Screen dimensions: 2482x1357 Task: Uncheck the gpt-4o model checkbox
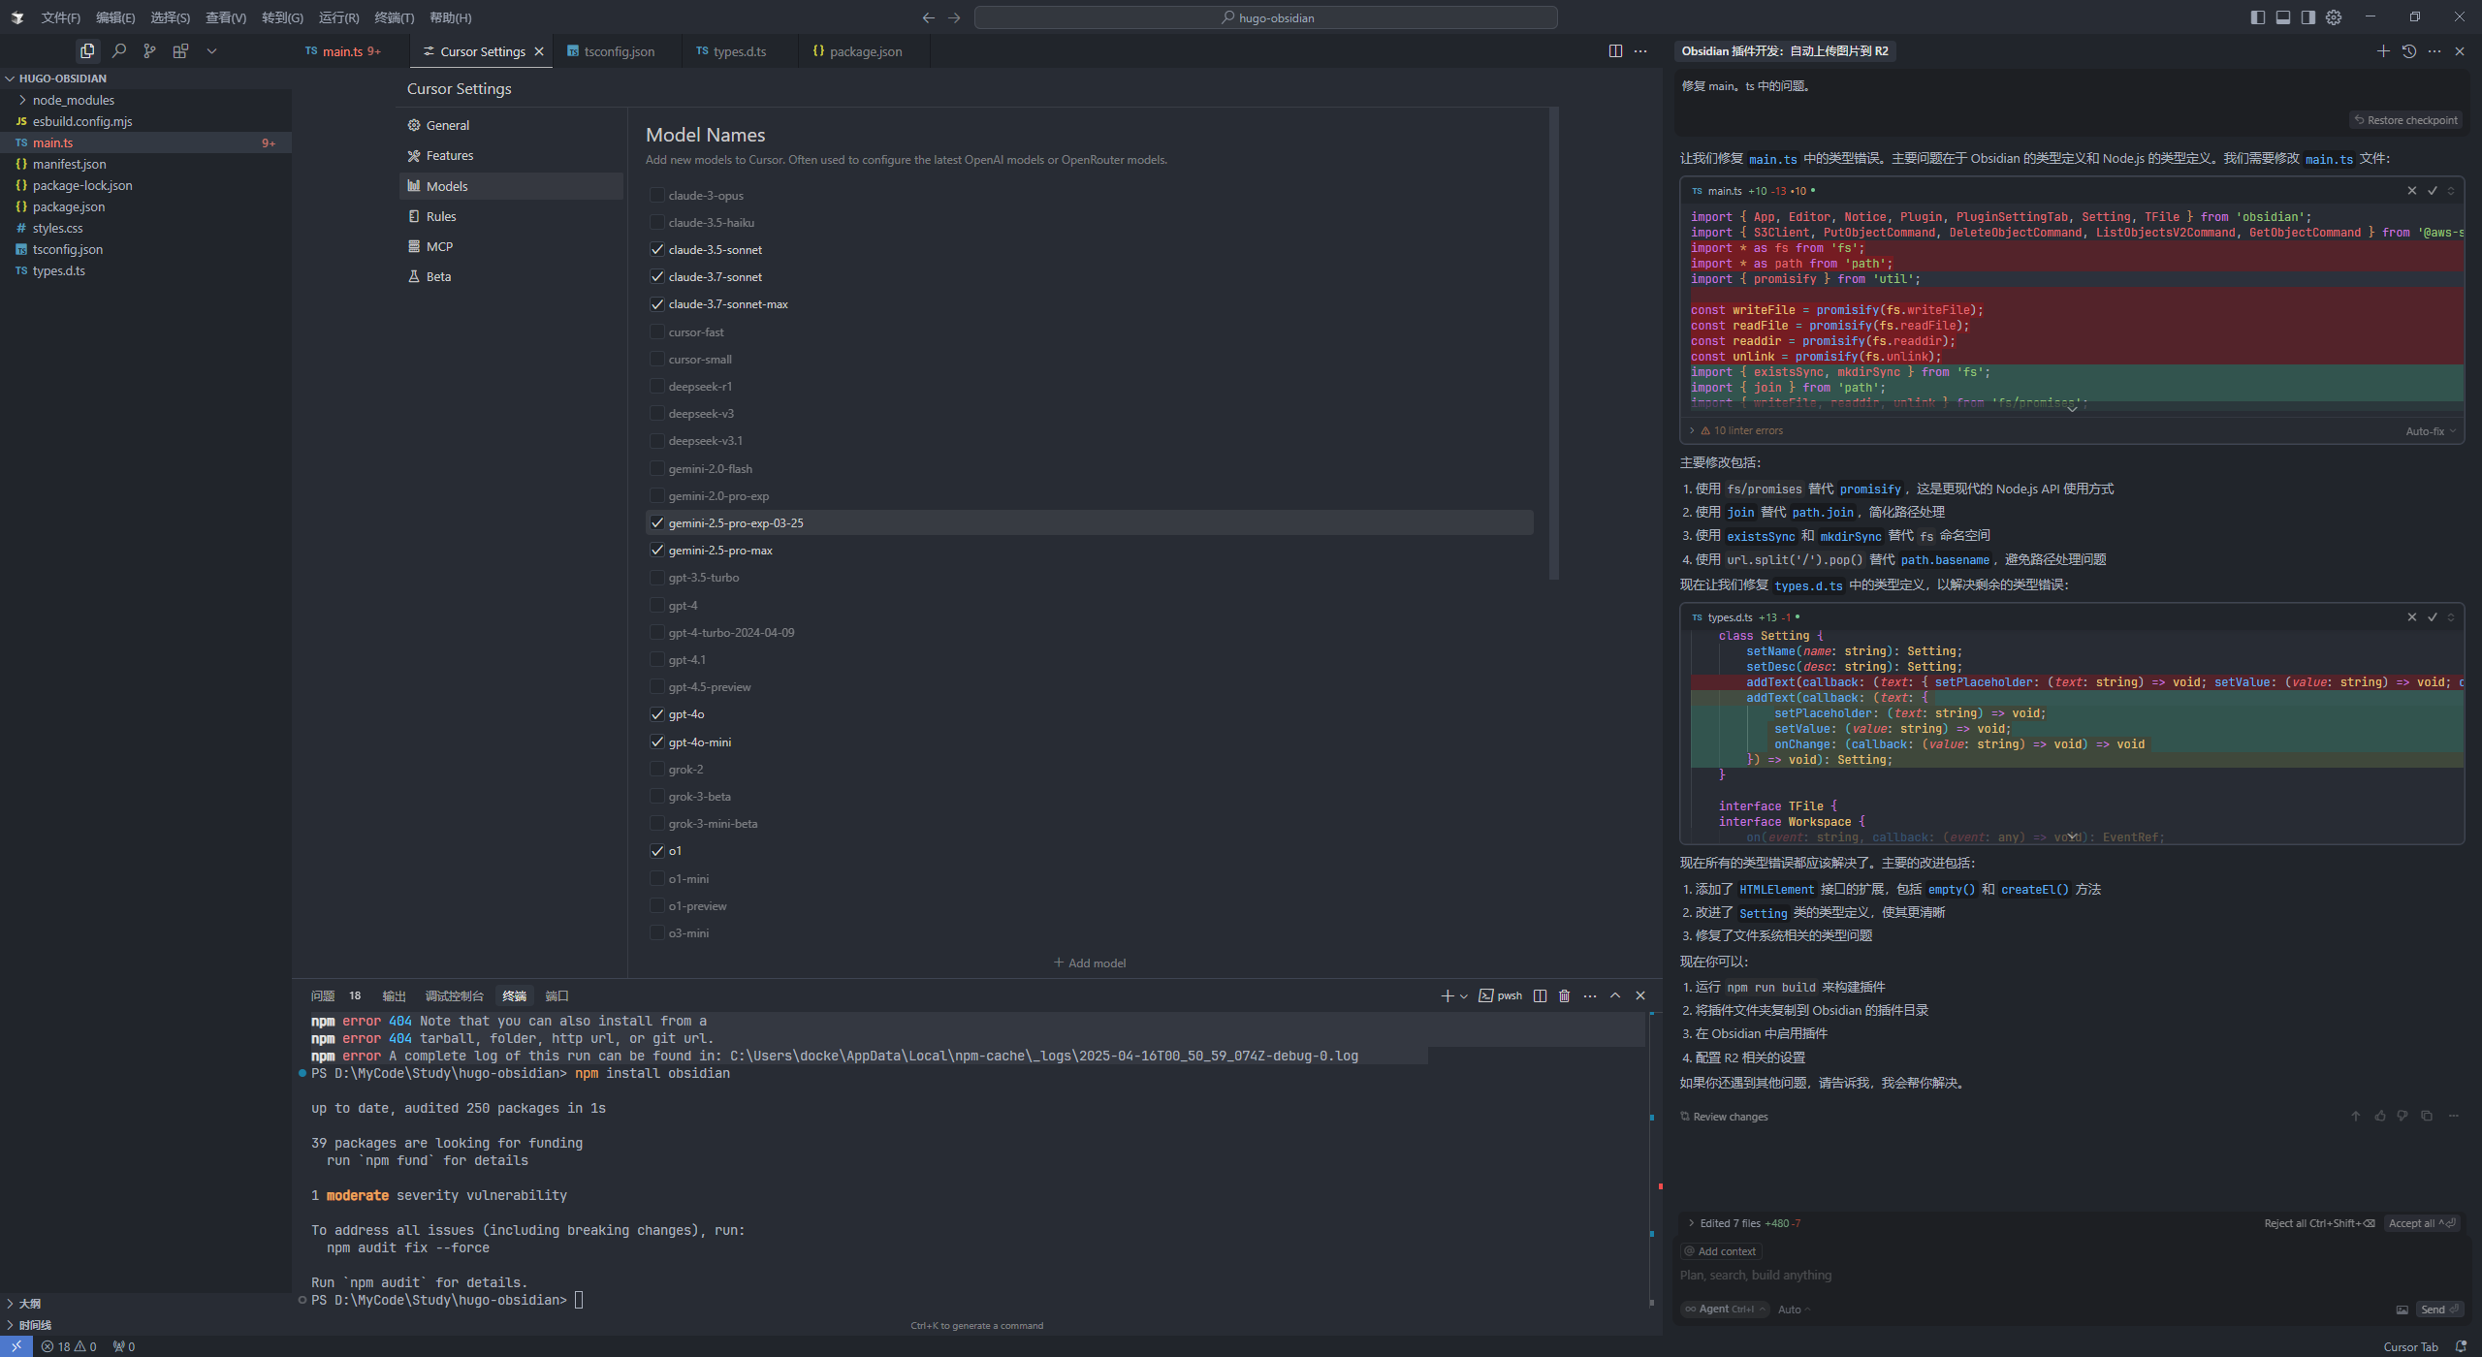(657, 713)
